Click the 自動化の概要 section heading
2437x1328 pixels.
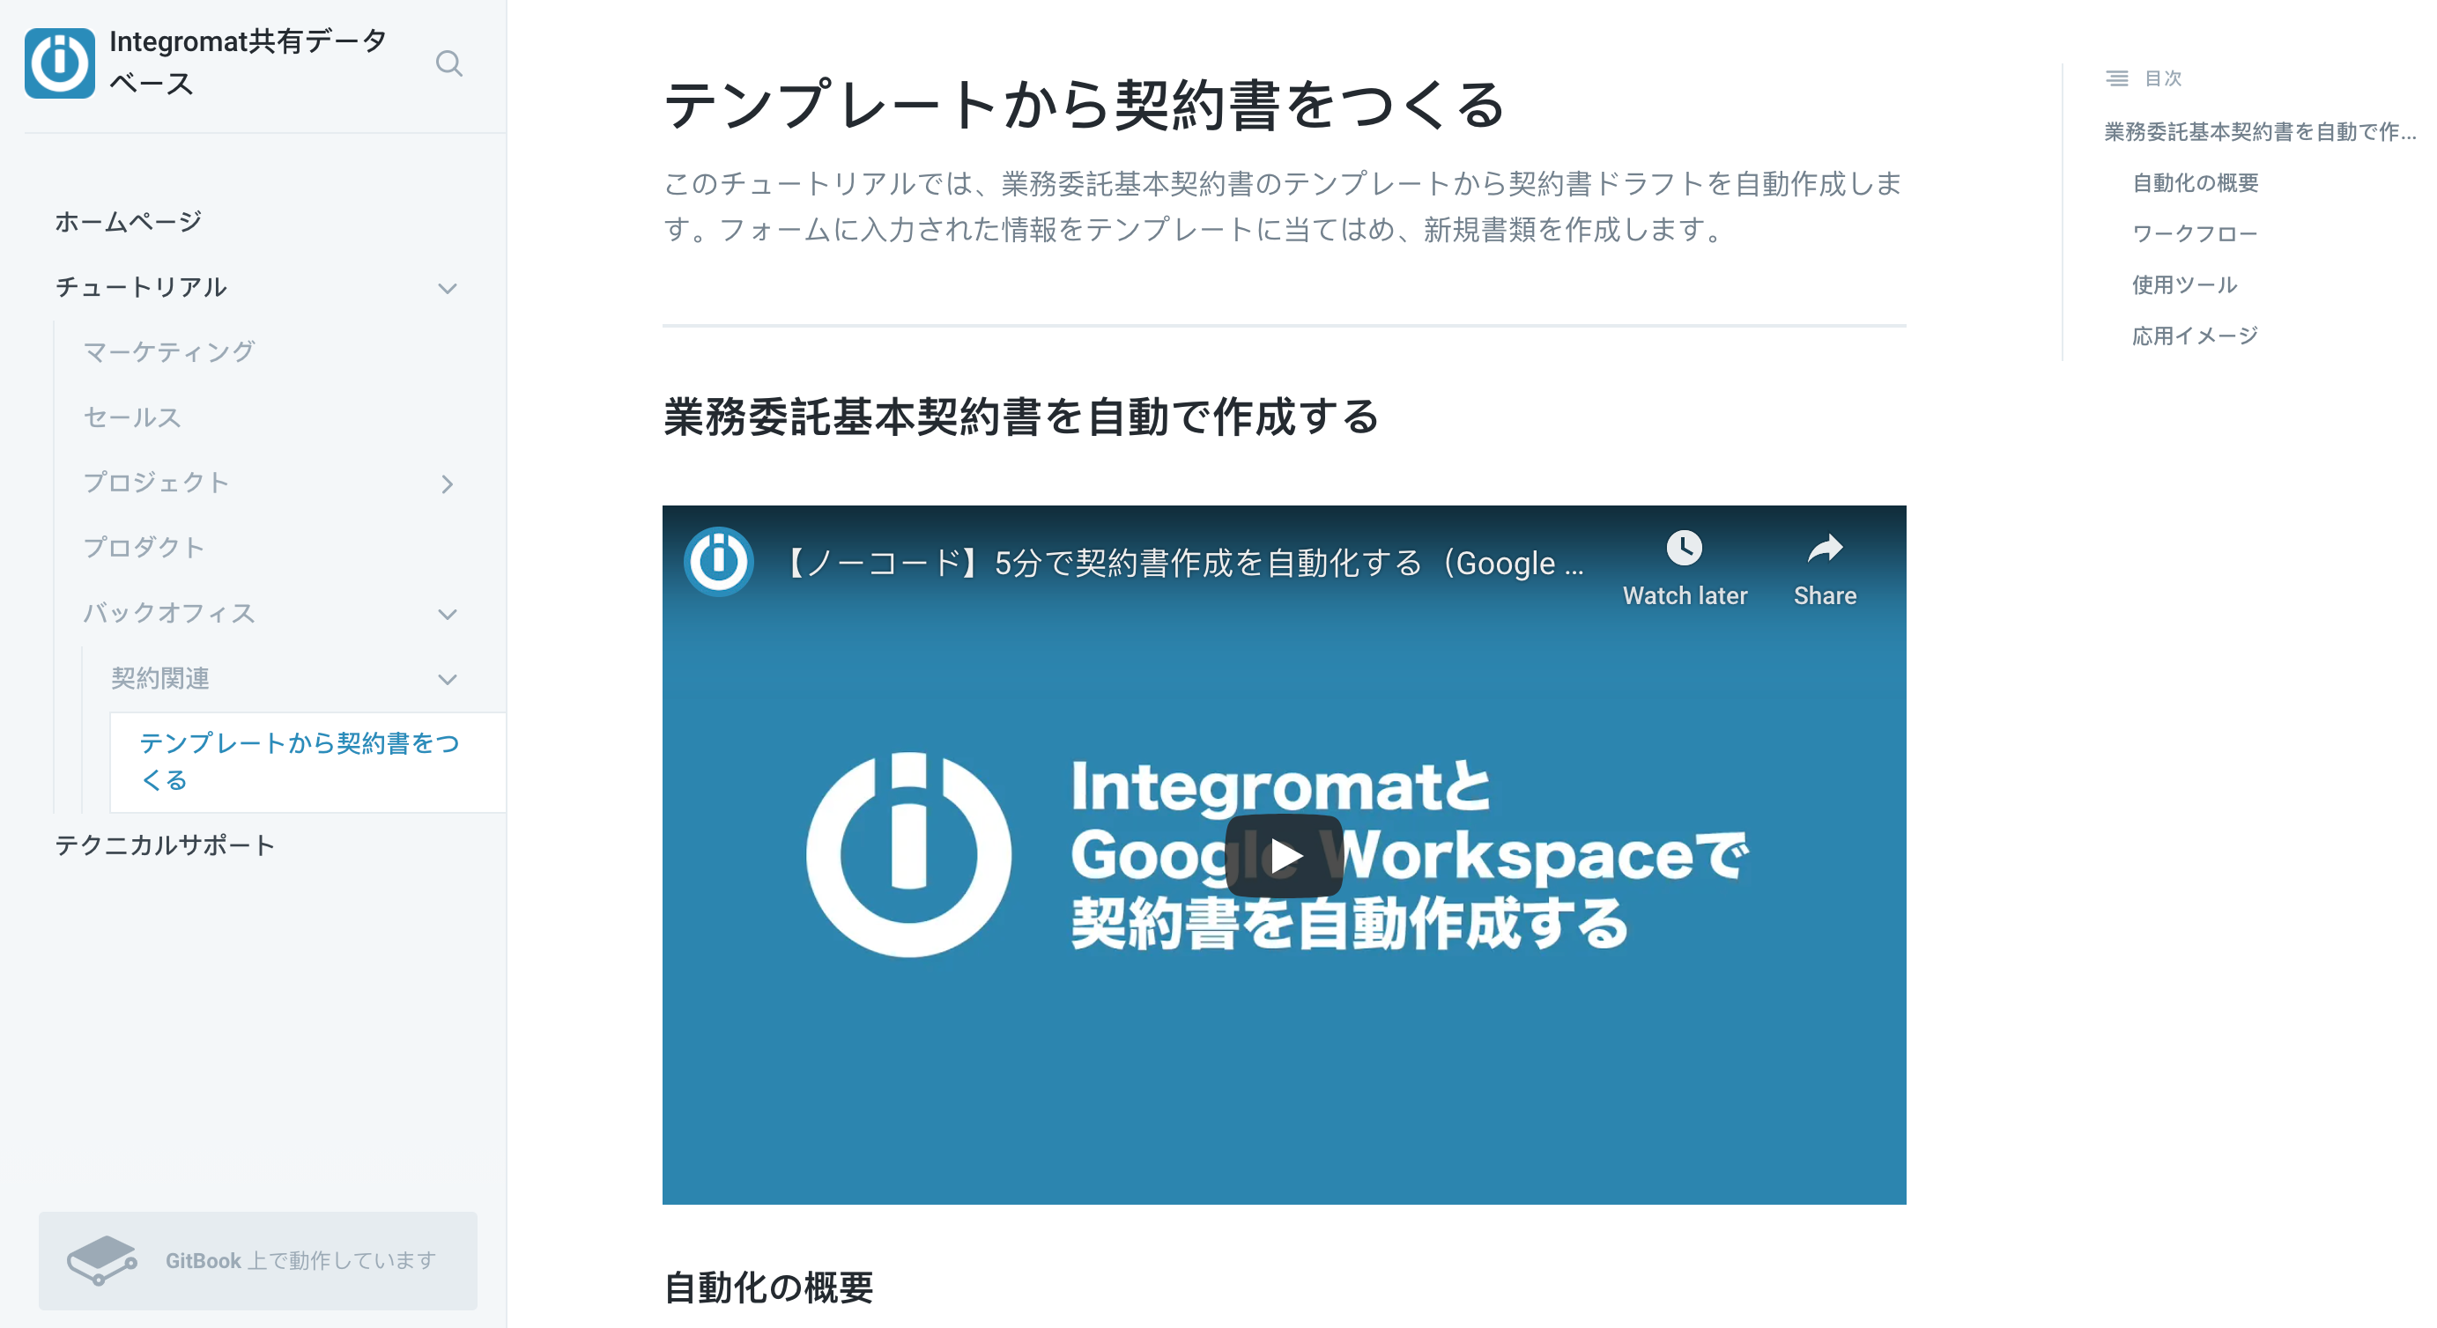point(768,1287)
